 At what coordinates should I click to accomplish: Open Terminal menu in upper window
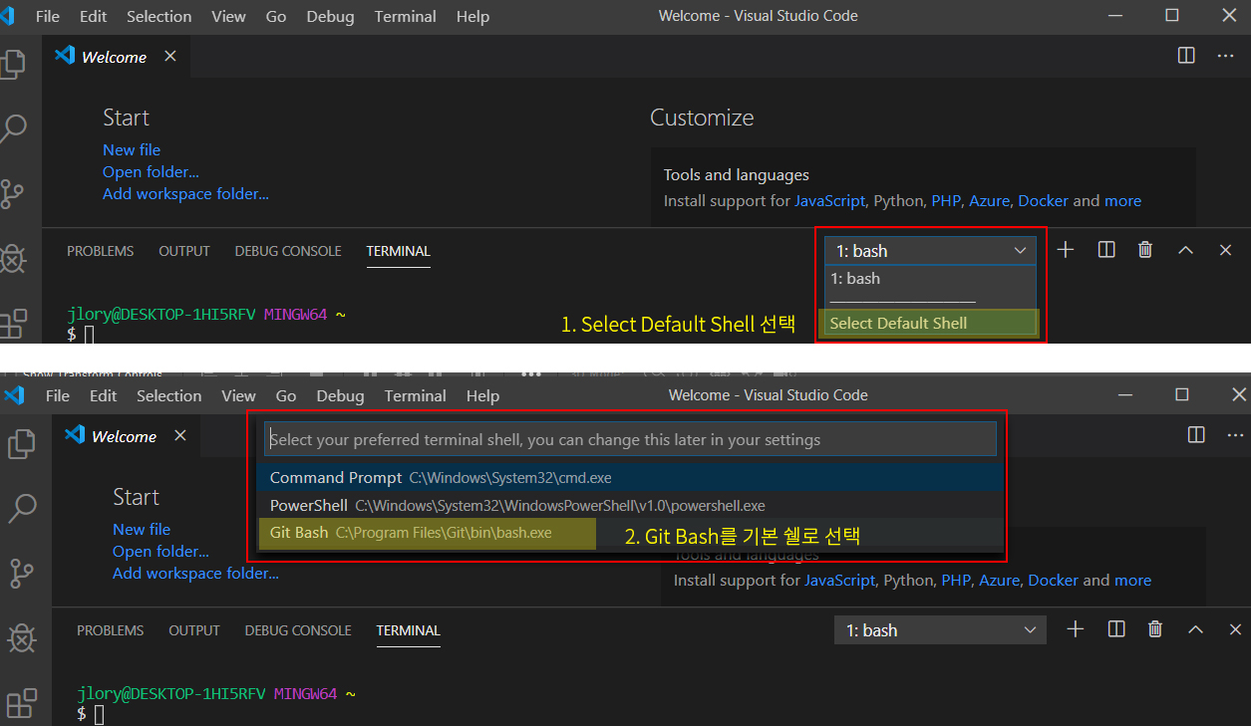(405, 16)
